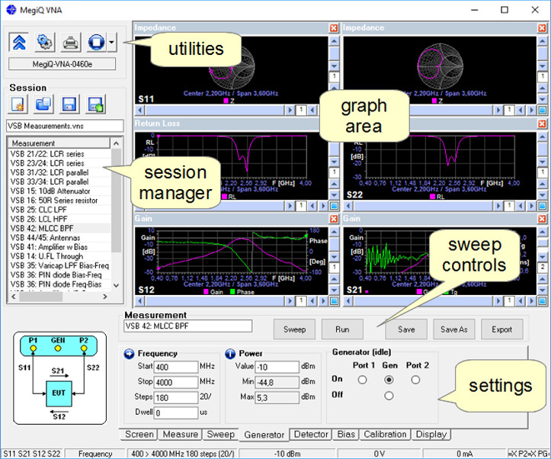Image resolution: width=551 pixels, height=459 pixels.
Task: Select the Gen Off radio button
Action: click(389, 396)
